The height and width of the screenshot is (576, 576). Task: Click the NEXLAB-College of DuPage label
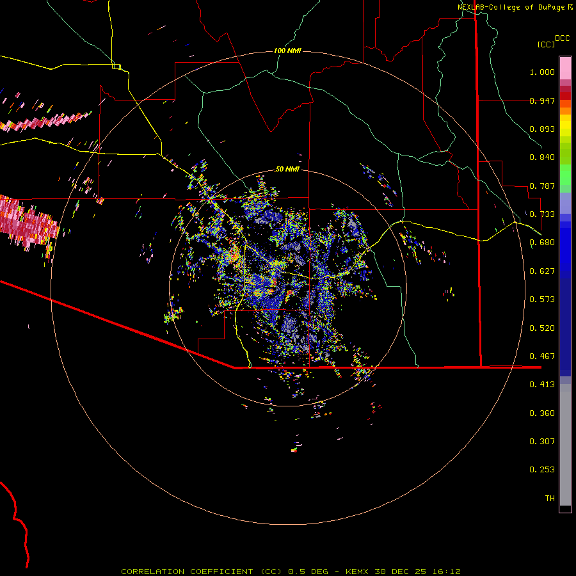(x=511, y=7)
